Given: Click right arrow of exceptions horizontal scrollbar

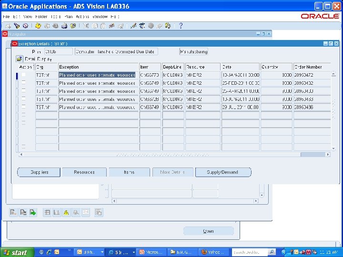Looking at the screenshot, I should pos(328,155).
